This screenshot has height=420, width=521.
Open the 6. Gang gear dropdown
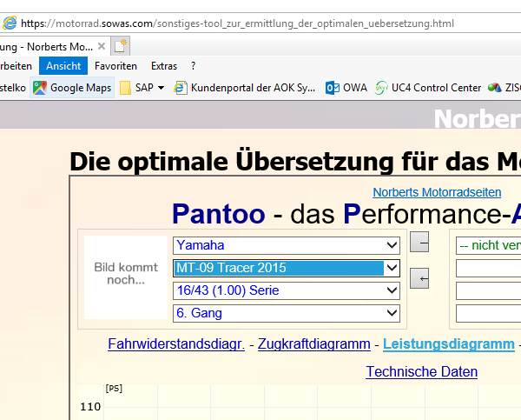pyautogui.click(x=287, y=313)
